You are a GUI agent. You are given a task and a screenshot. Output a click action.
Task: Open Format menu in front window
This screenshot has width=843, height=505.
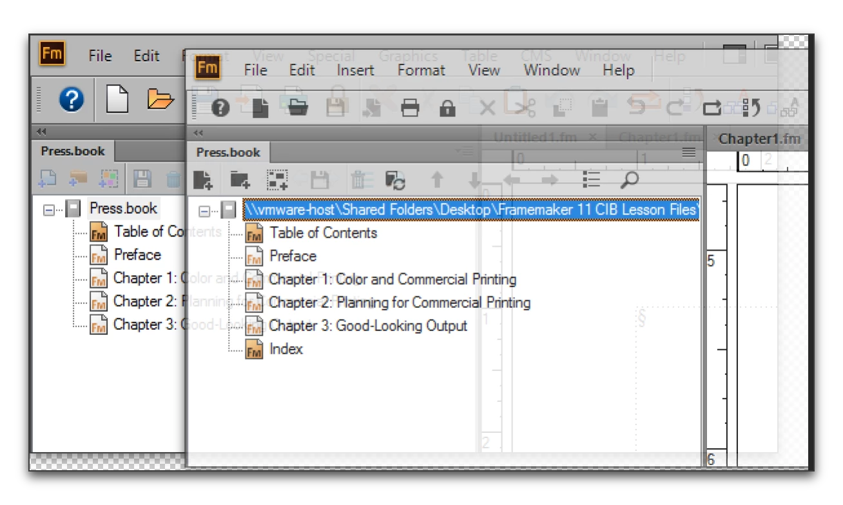421,70
